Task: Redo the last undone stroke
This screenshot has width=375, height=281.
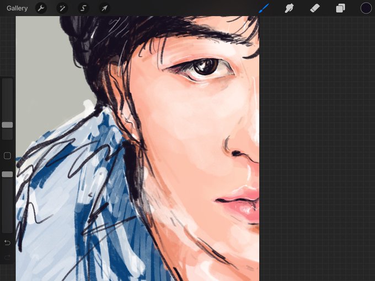Action: point(7,257)
